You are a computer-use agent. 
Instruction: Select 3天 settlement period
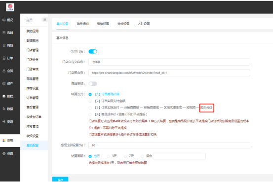(108, 156)
